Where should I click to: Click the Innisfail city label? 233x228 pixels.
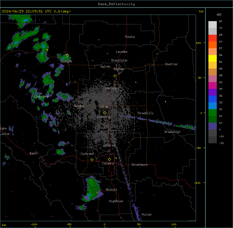point(112,88)
